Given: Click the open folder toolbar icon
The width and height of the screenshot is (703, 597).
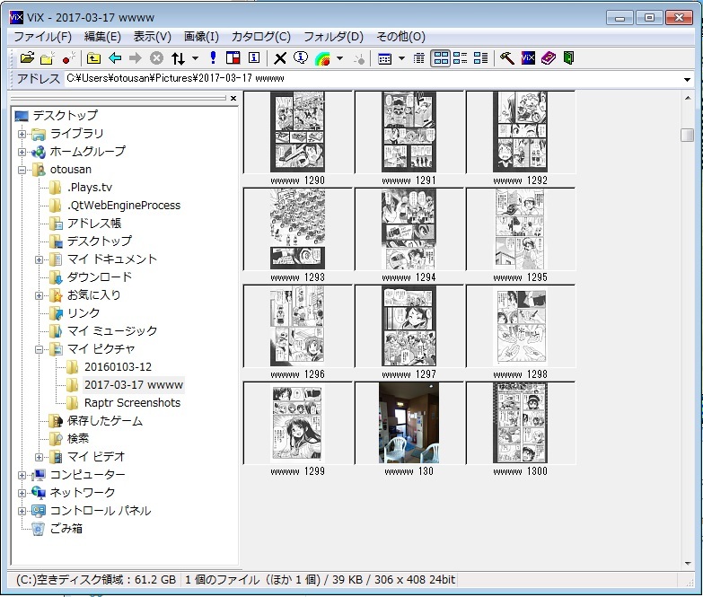Looking at the screenshot, I should (27, 58).
